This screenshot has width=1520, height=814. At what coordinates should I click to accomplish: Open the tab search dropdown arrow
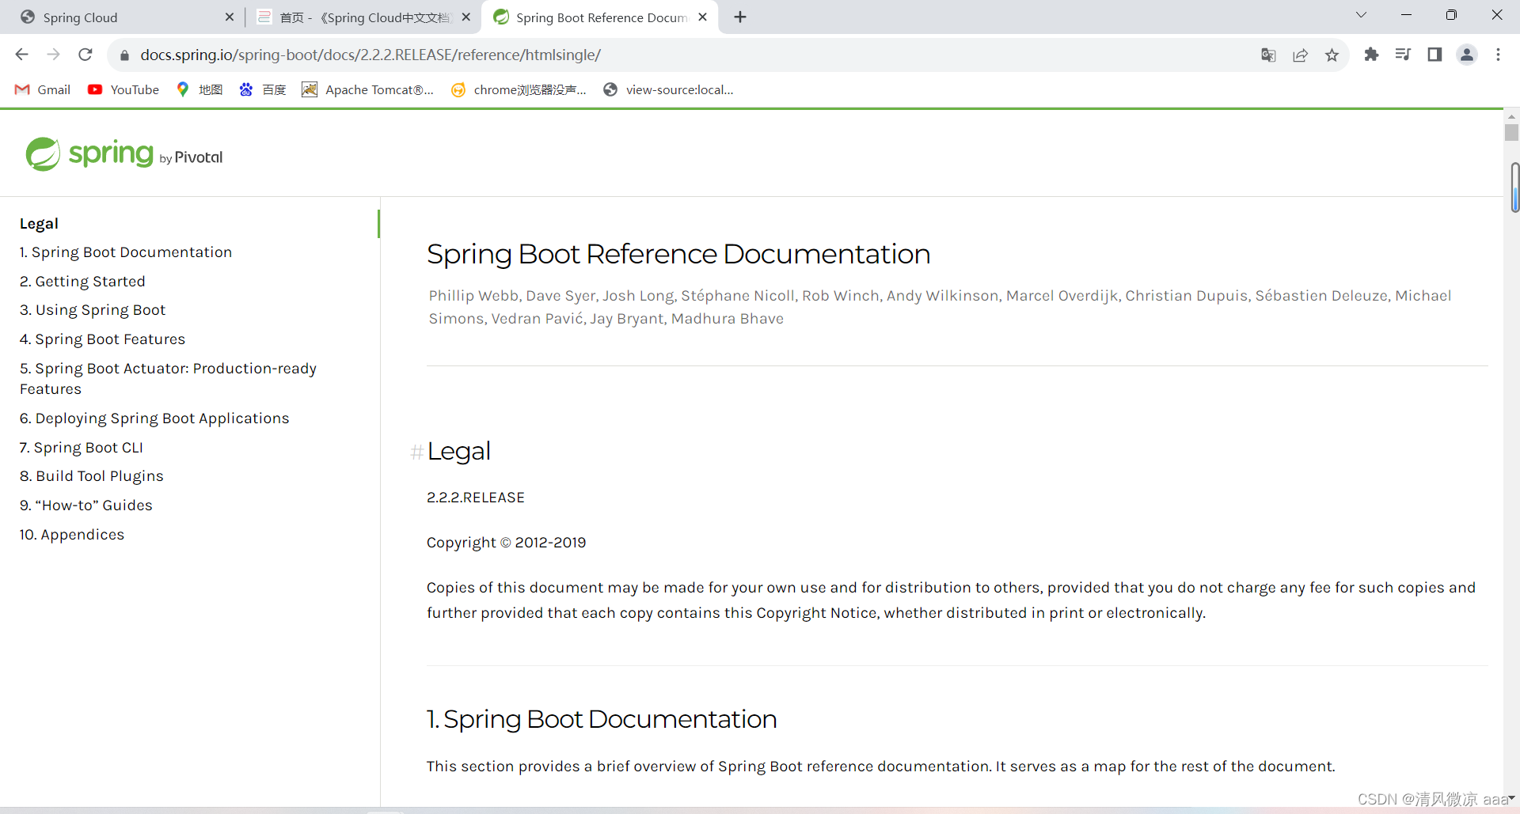[1361, 15]
